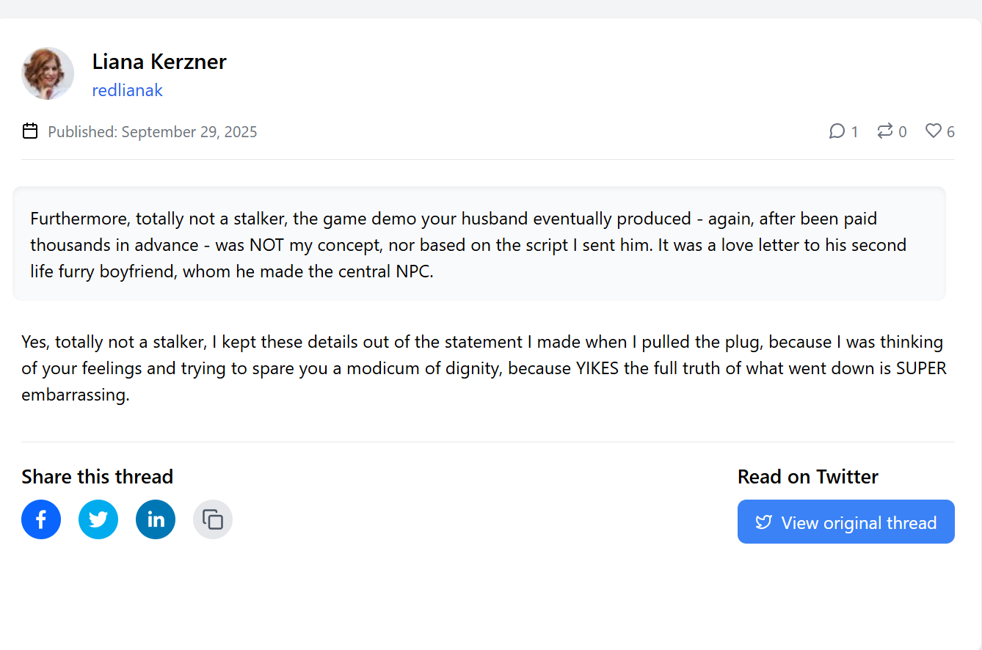Click the Published: September 29, 2025 text
982x650 pixels.
click(x=153, y=132)
